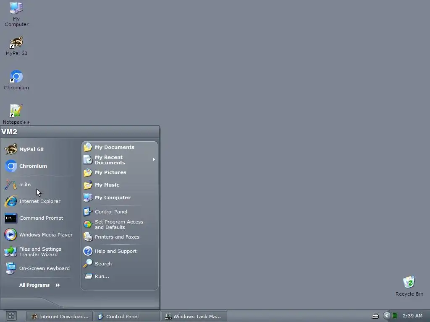430x322 pixels.
Task: Show hidden tray icons with the arrow
Action: [387, 316]
